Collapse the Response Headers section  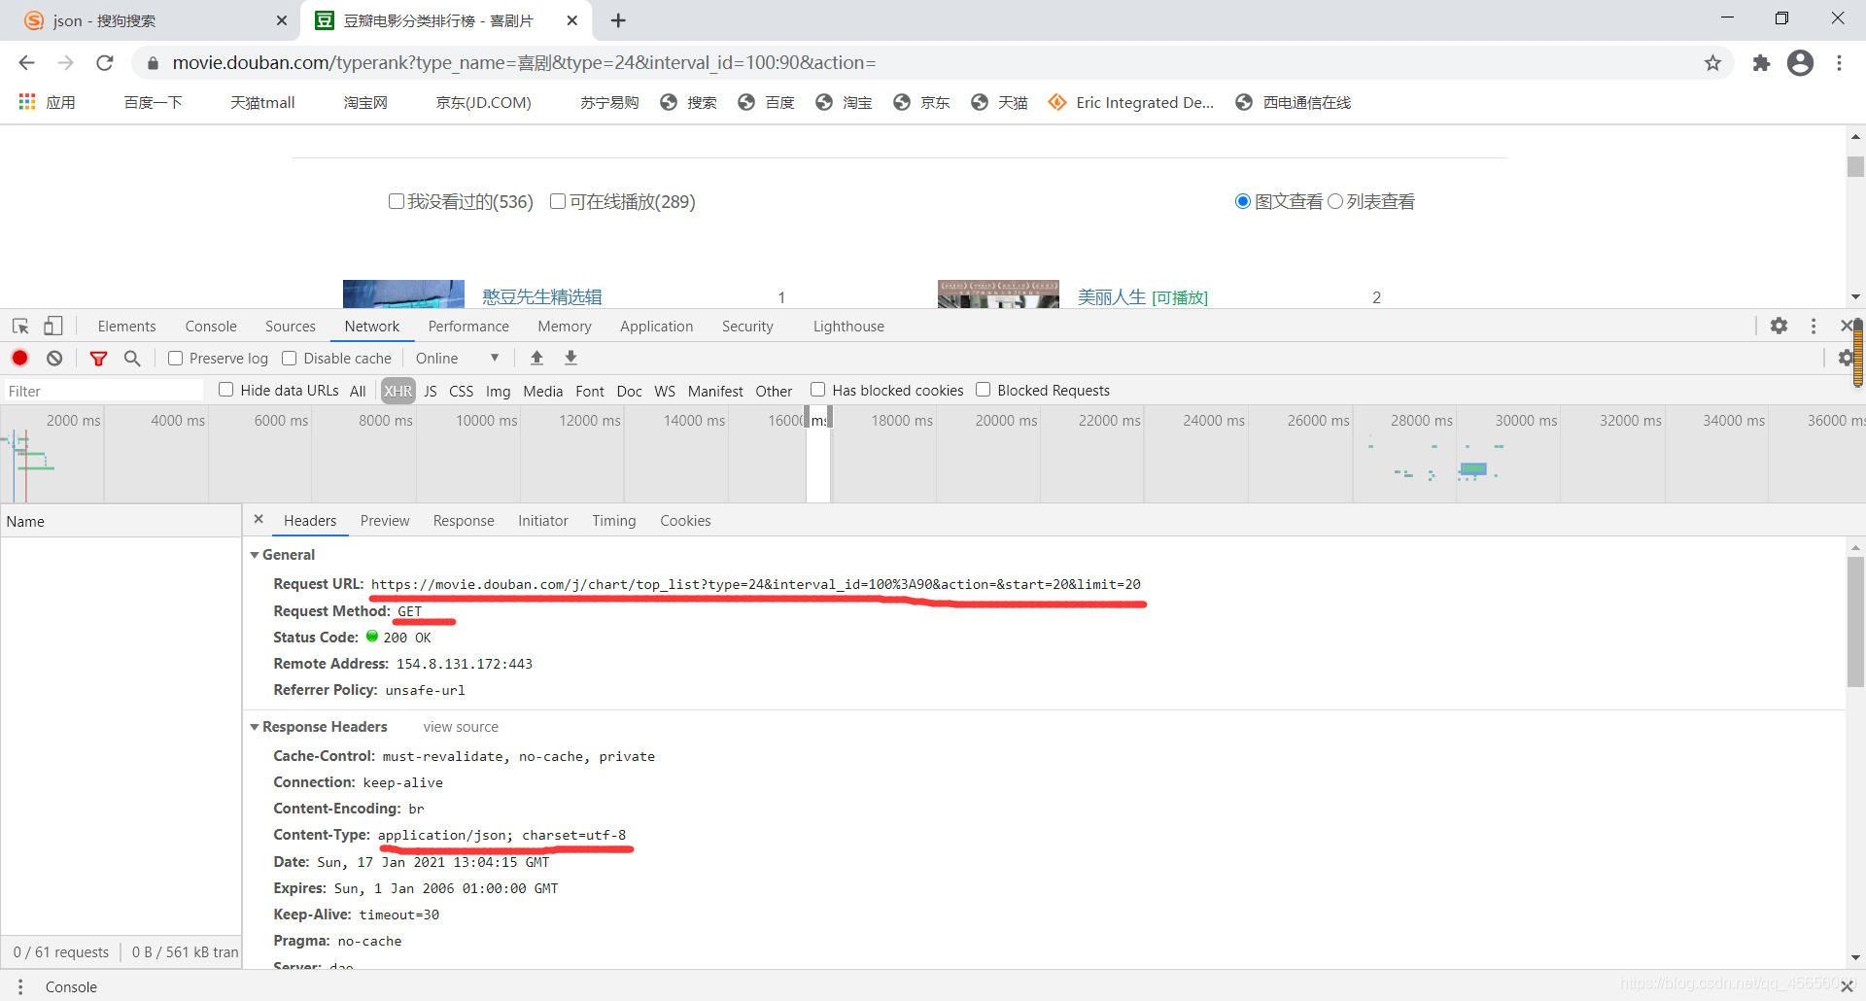pos(255,727)
